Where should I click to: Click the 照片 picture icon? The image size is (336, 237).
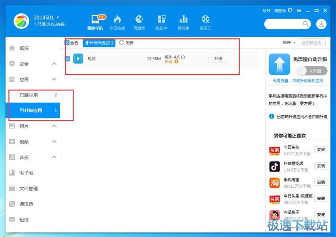[x=12, y=126]
